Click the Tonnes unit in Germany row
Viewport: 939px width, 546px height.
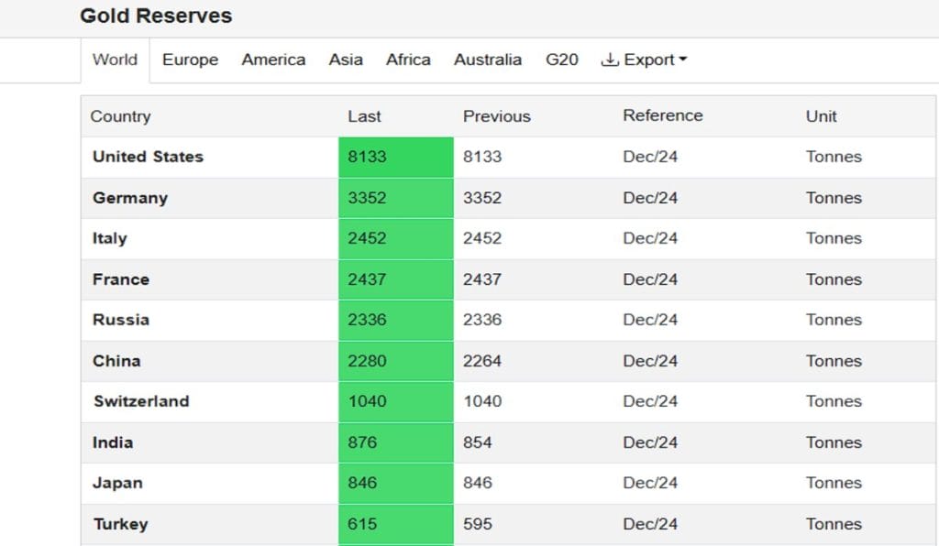click(834, 198)
